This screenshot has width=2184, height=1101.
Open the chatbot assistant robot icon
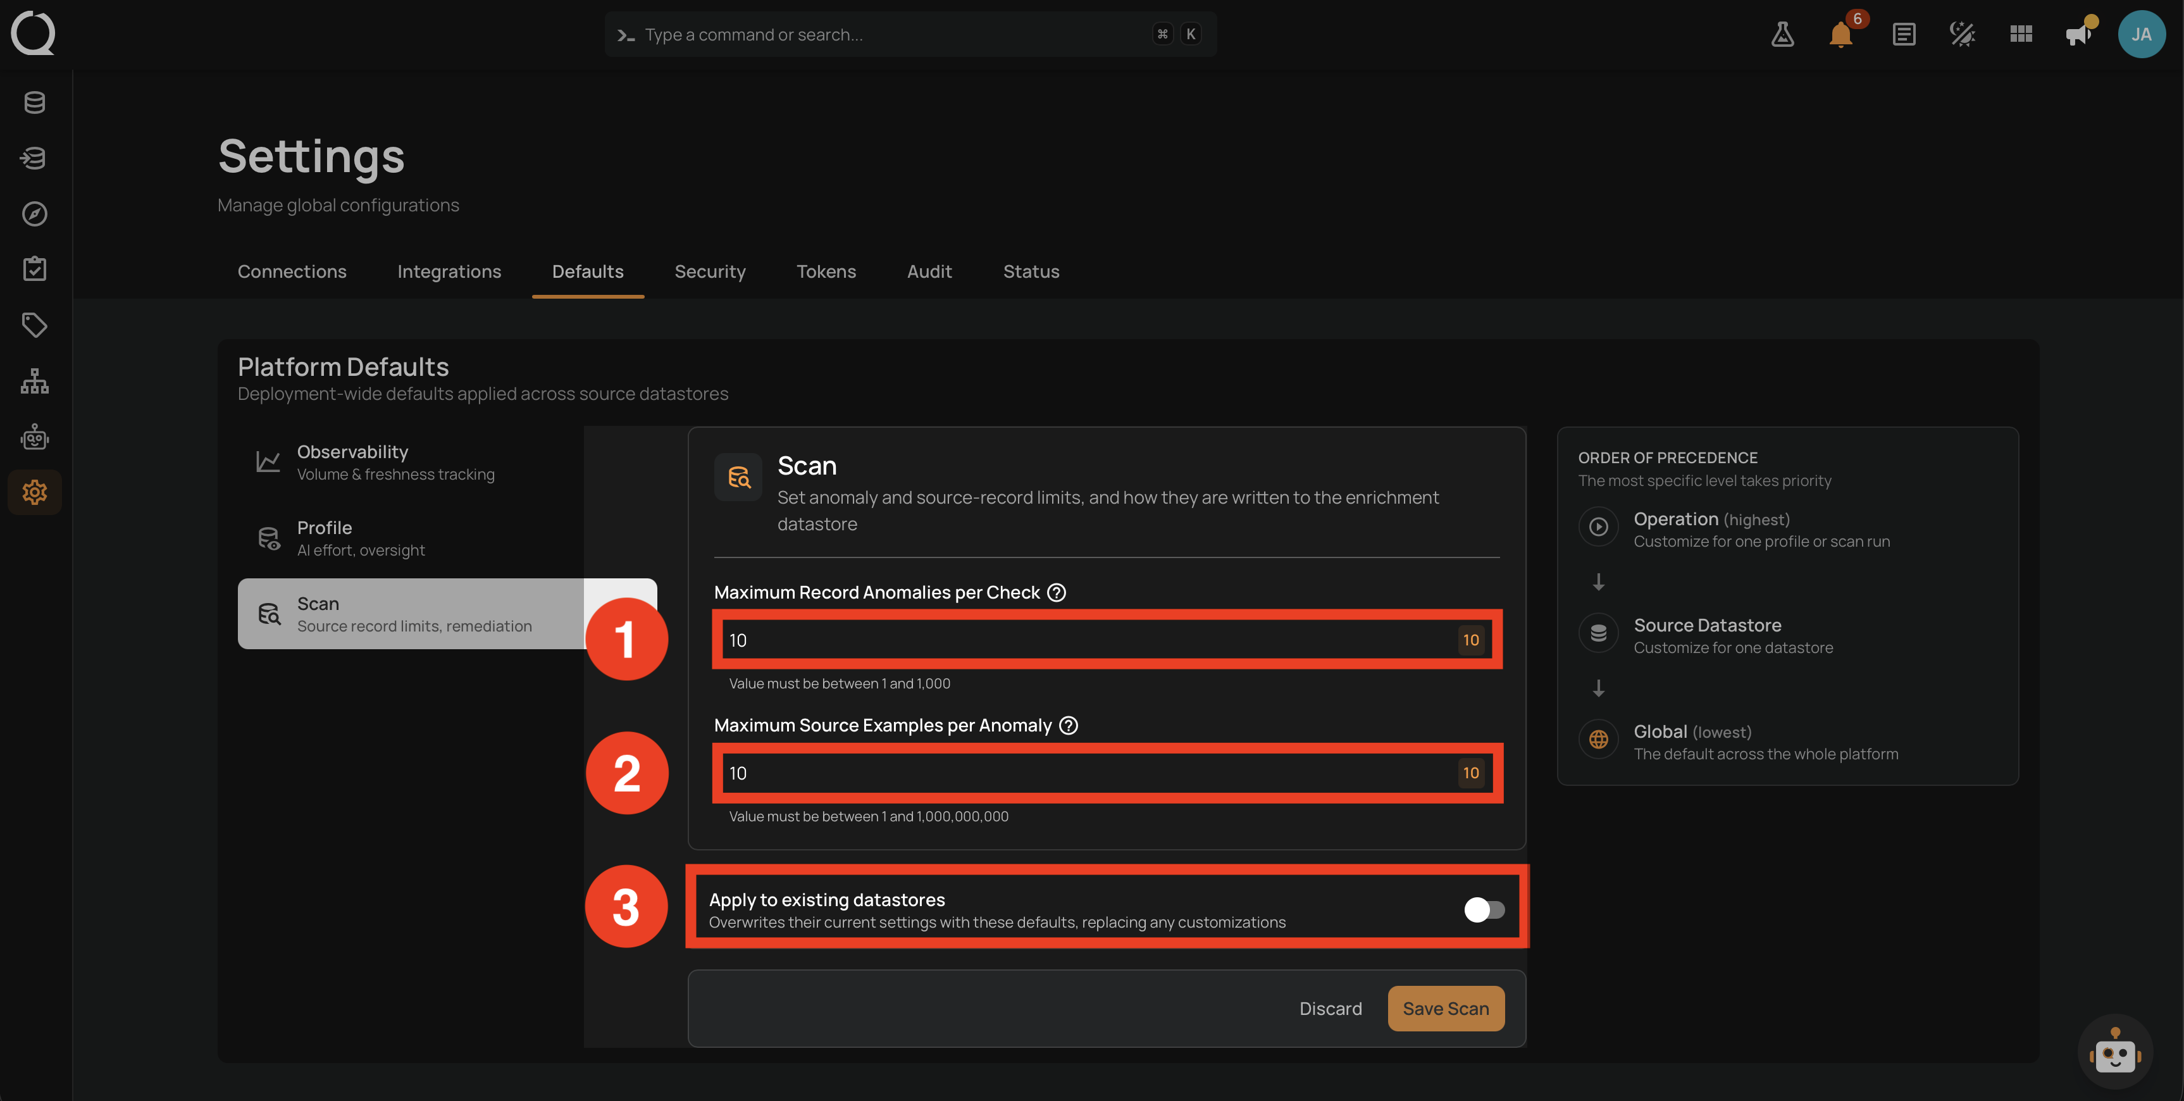click(2115, 1053)
